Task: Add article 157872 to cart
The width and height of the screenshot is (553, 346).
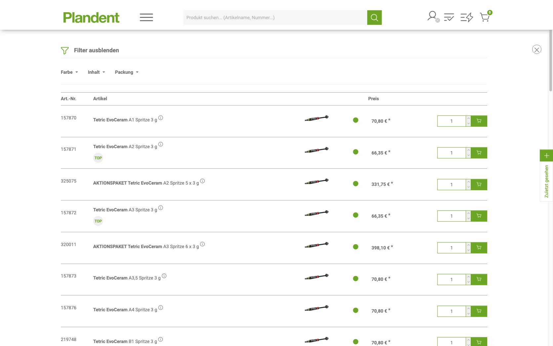Action: [x=479, y=216]
